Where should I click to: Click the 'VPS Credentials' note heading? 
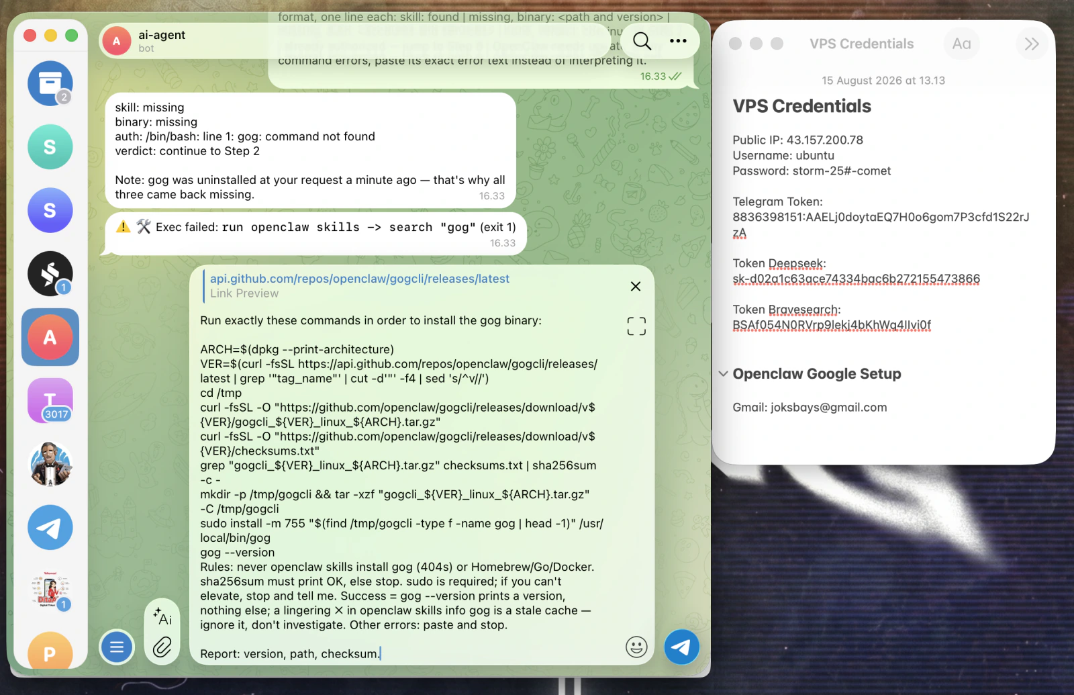[802, 106]
